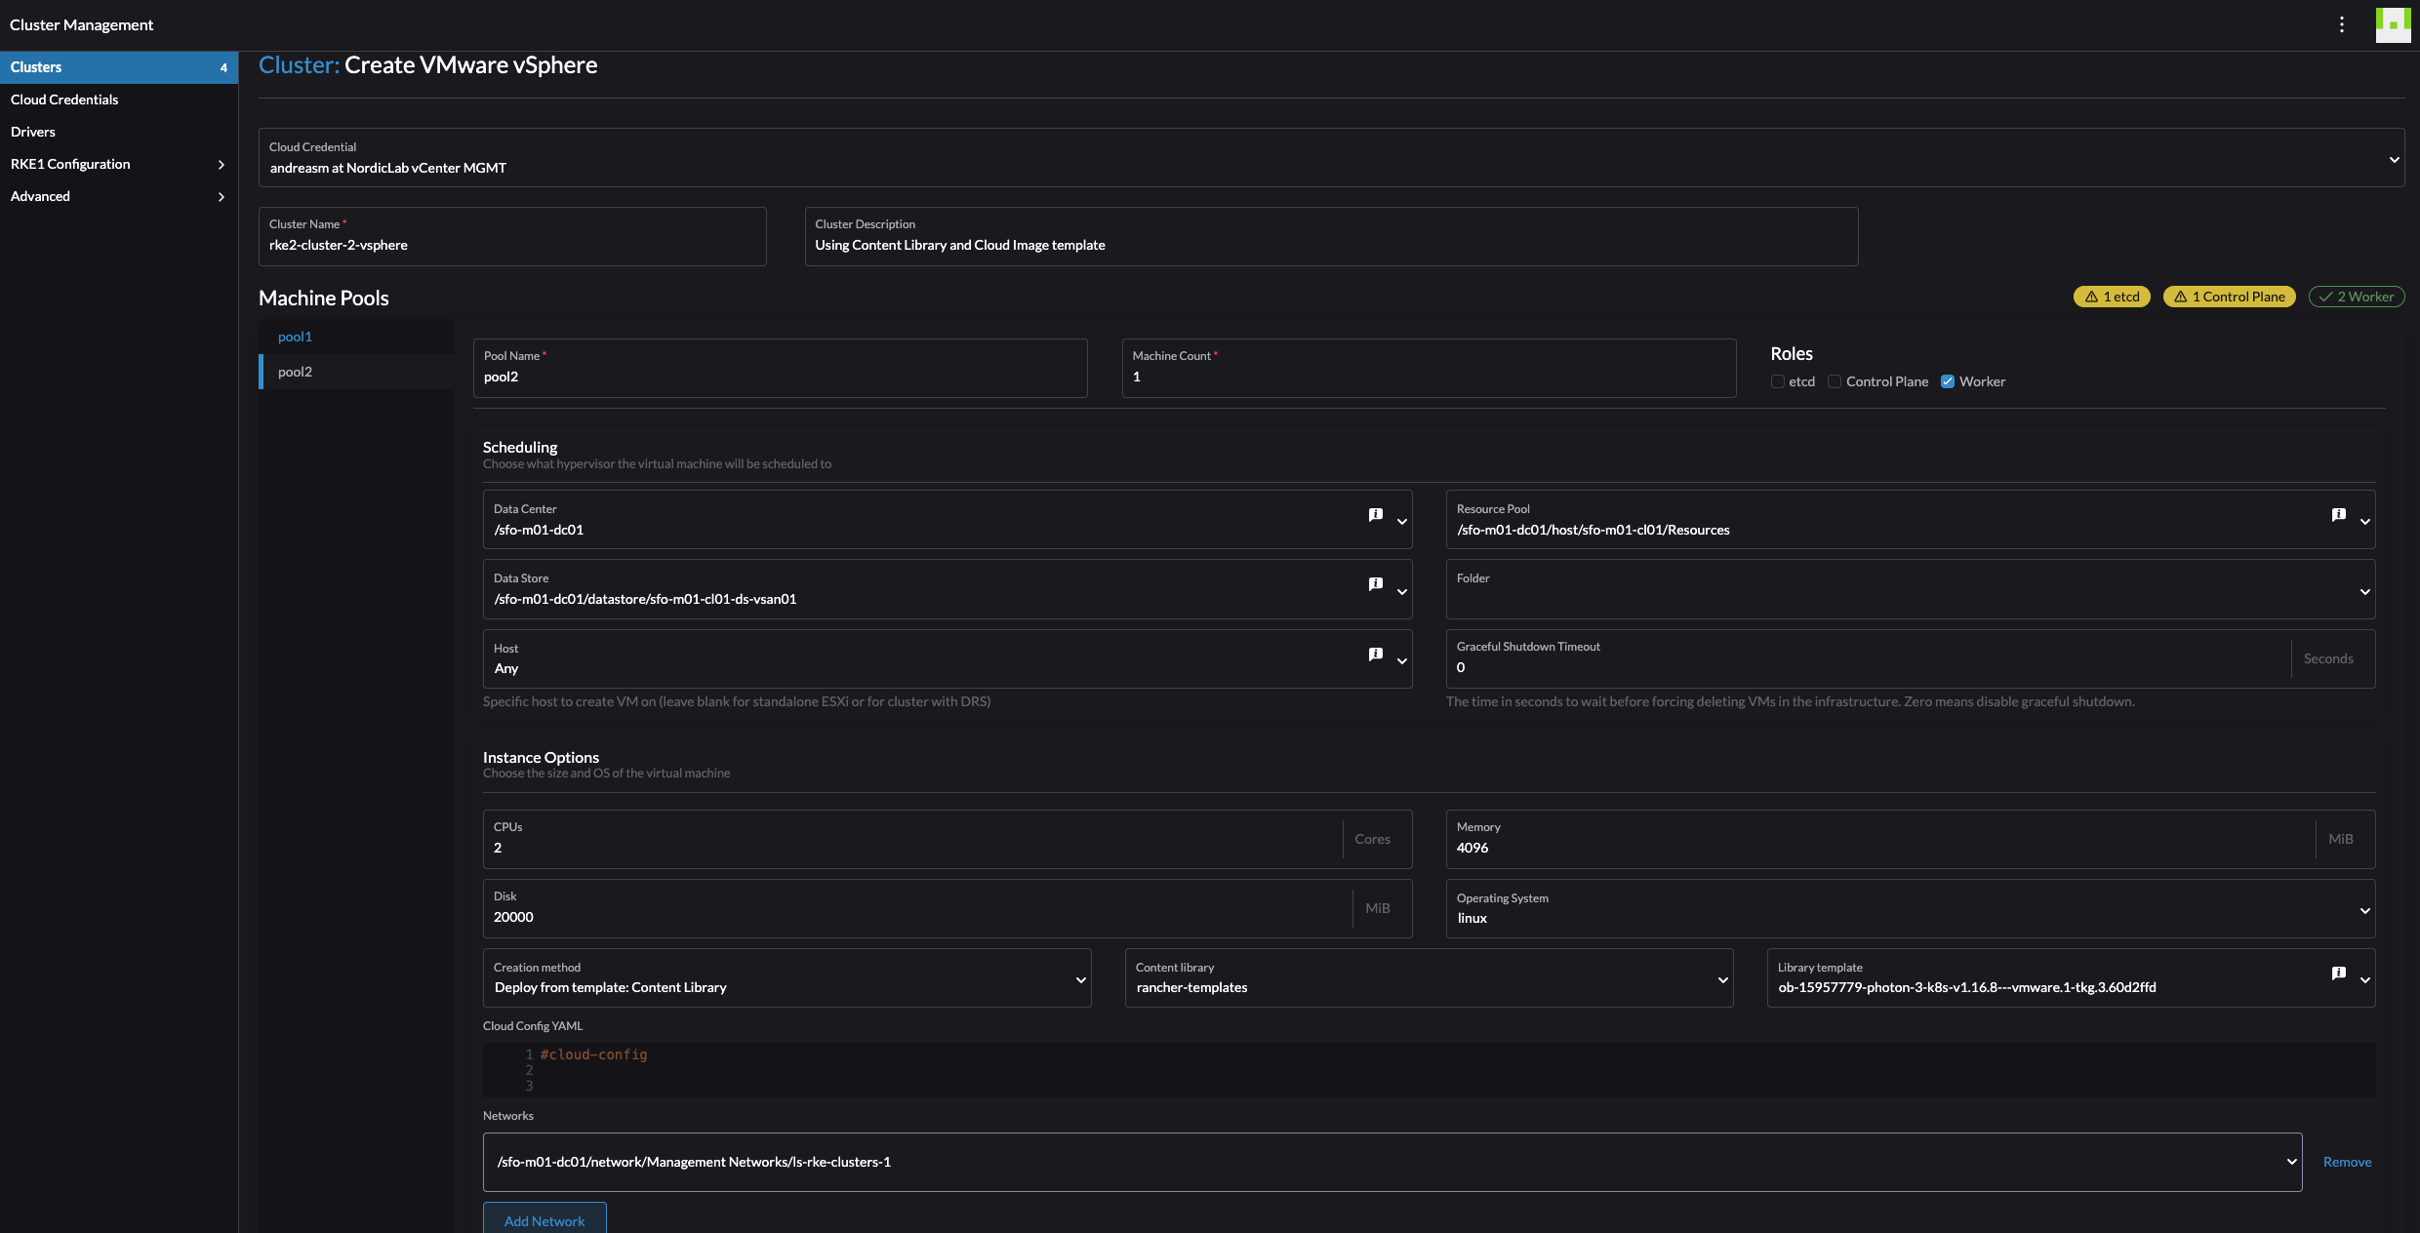The width and height of the screenshot is (2420, 1233).
Task: Click the 2 Worker status badge
Action: pos(2357,297)
